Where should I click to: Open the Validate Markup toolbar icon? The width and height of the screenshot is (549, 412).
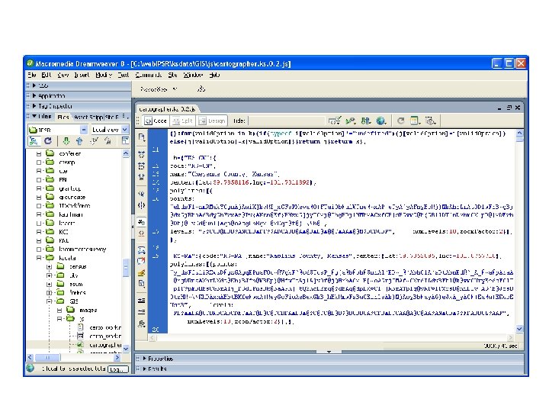click(335, 121)
